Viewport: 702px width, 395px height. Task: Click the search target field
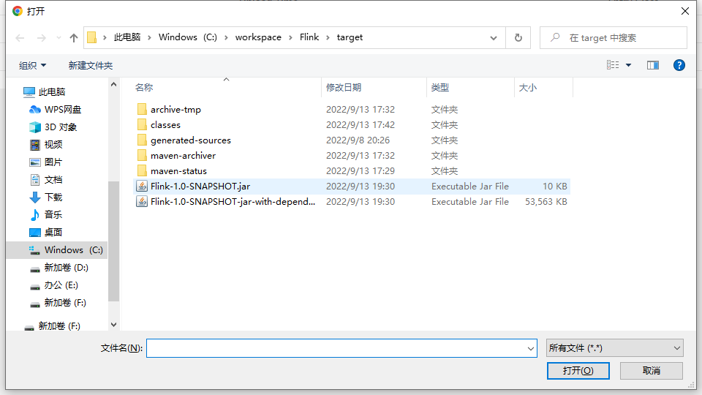[614, 37]
